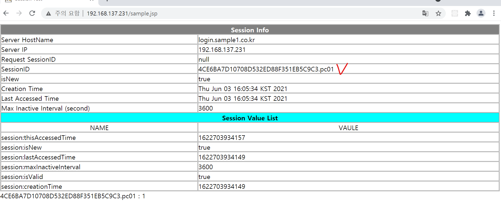
Task: Select the Creation Time value Thu Jun 03 16:05:34
Action: pos(243,89)
